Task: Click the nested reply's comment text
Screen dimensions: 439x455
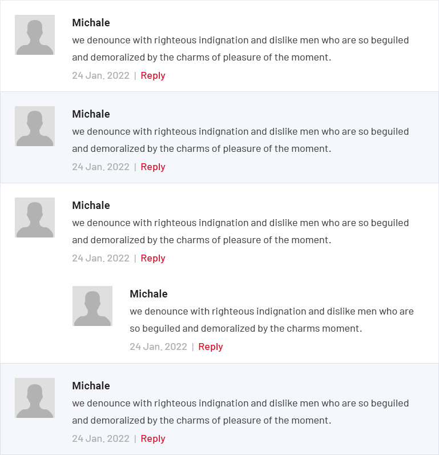Action: point(271,320)
